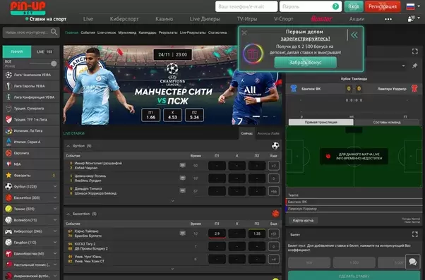The image size is (425, 280).
Task: Click the Регистрация button
Action: [x=383, y=6]
